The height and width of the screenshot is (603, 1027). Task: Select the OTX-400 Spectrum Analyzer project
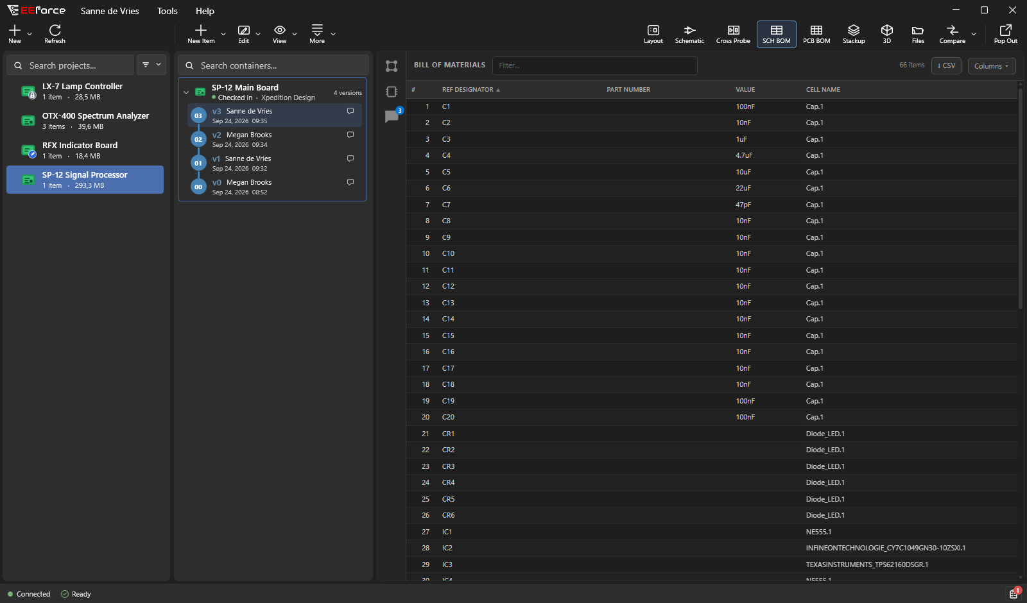pyautogui.click(x=85, y=121)
